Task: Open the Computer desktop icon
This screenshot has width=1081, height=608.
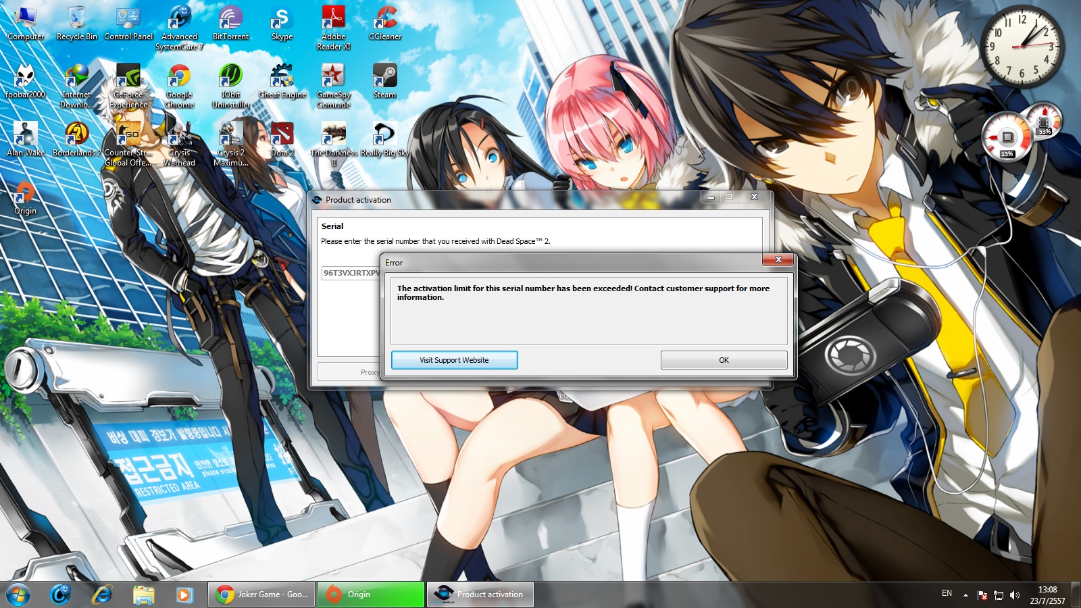Action: pos(26,24)
